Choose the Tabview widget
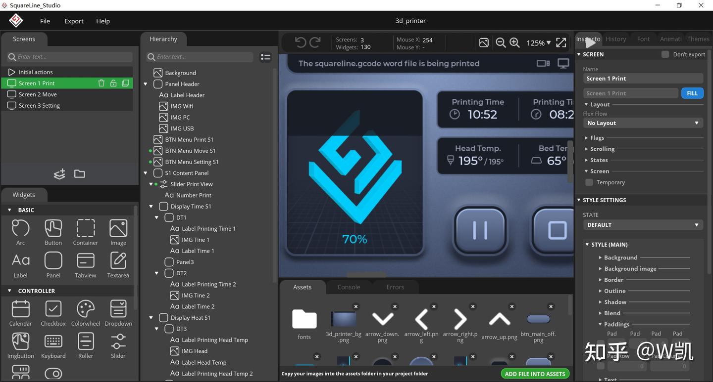Viewport: 713px width, 382px height. click(86, 265)
